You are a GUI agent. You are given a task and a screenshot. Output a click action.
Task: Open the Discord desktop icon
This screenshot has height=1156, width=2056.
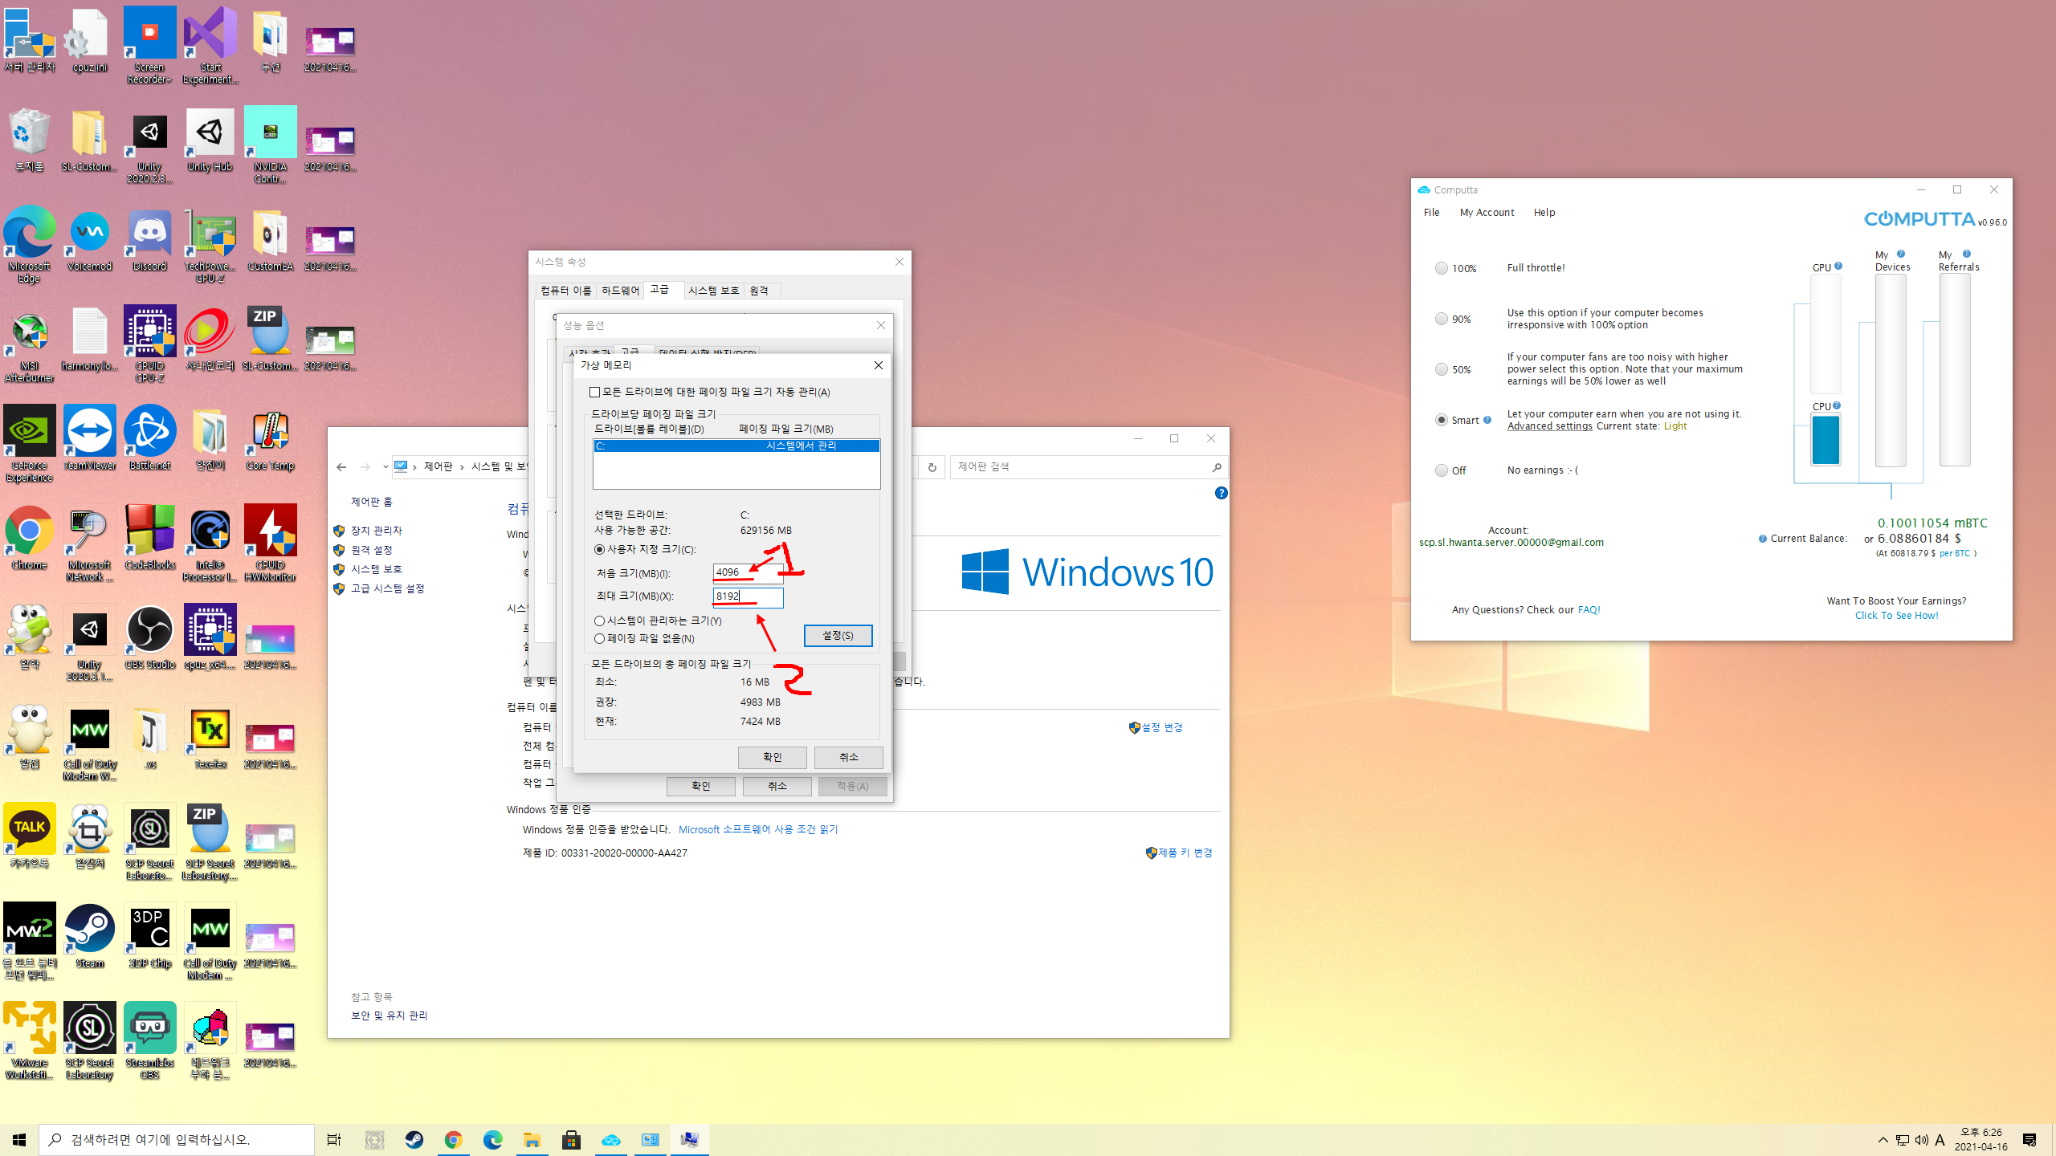pos(149,241)
